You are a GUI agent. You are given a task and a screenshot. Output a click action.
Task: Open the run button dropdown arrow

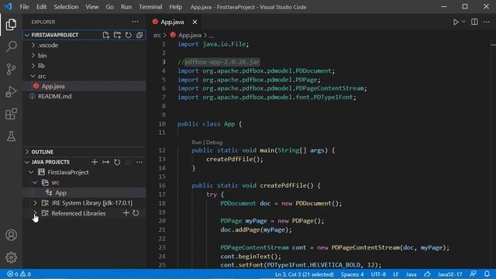tap(463, 22)
